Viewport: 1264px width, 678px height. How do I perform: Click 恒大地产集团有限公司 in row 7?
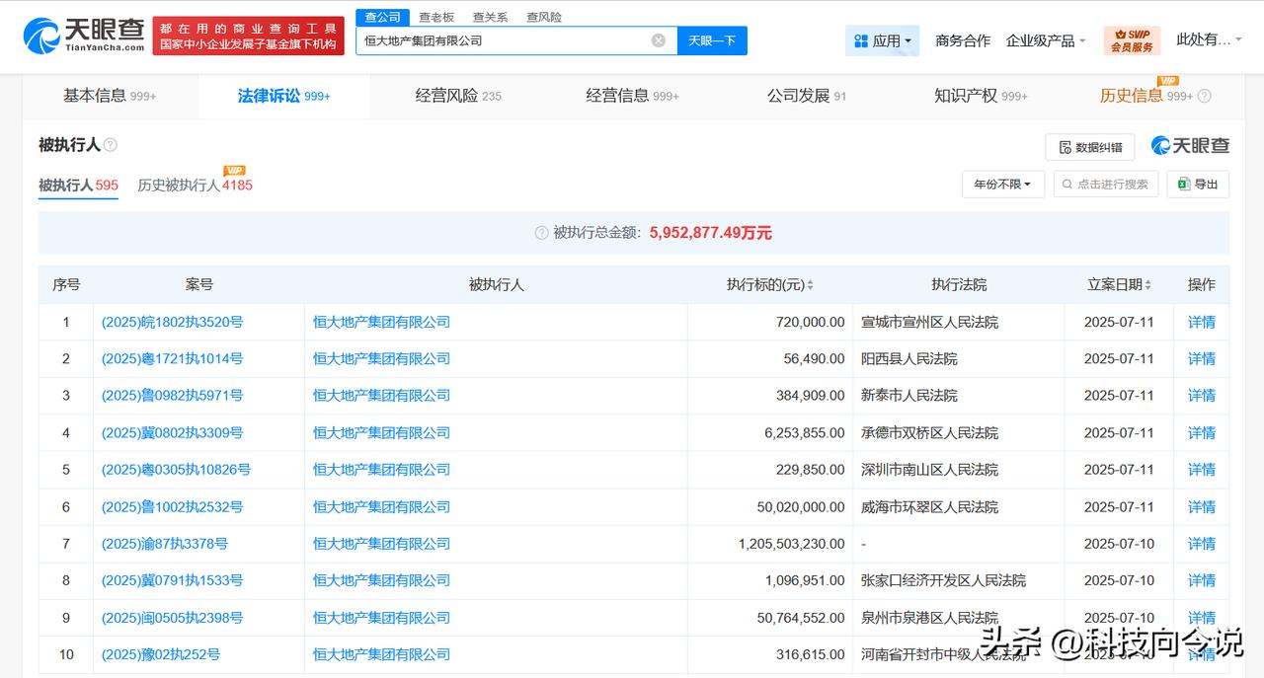point(381,544)
